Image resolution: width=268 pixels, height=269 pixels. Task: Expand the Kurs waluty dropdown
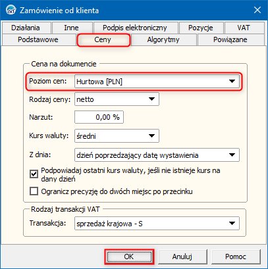pos(117,136)
